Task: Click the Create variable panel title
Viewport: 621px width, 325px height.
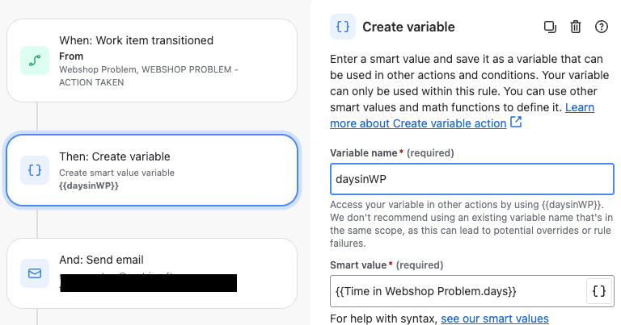Action: (408, 27)
